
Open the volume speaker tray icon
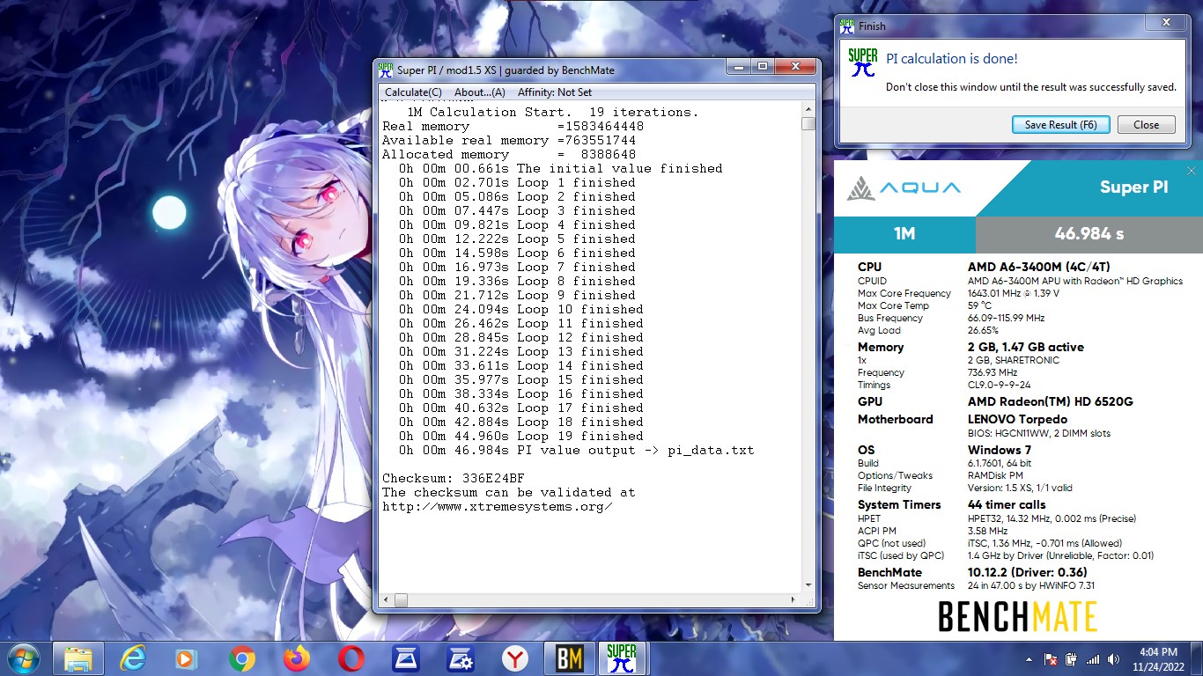click(x=1114, y=659)
